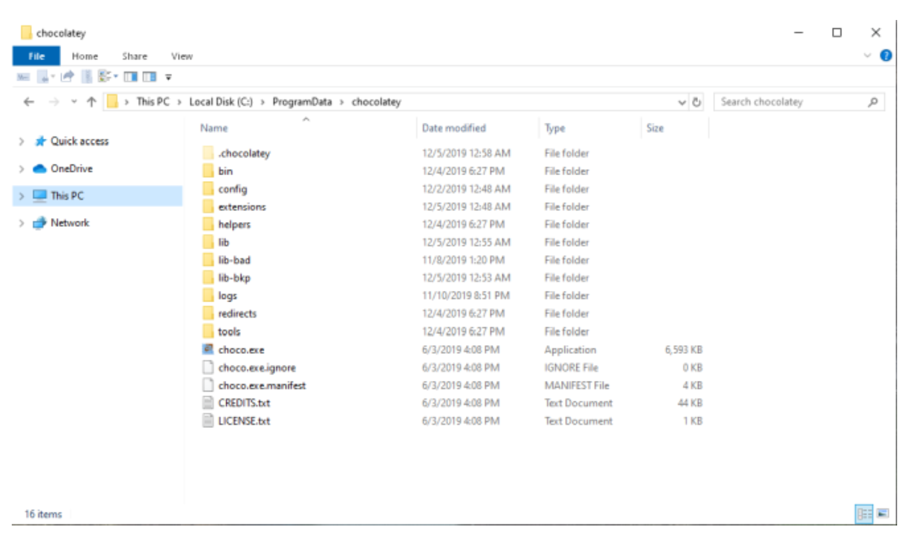The width and height of the screenshot is (913, 539).
Task: Switch to Details view in status bar
Action: (x=864, y=514)
